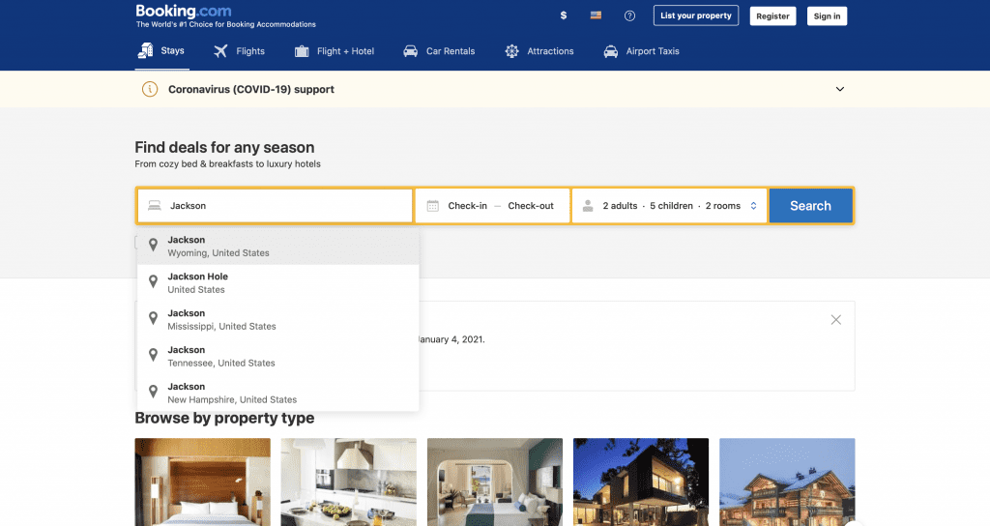The height and width of the screenshot is (526, 990).
Task: Click the Flight + Hotel suitcase icon
Action: [302, 51]
